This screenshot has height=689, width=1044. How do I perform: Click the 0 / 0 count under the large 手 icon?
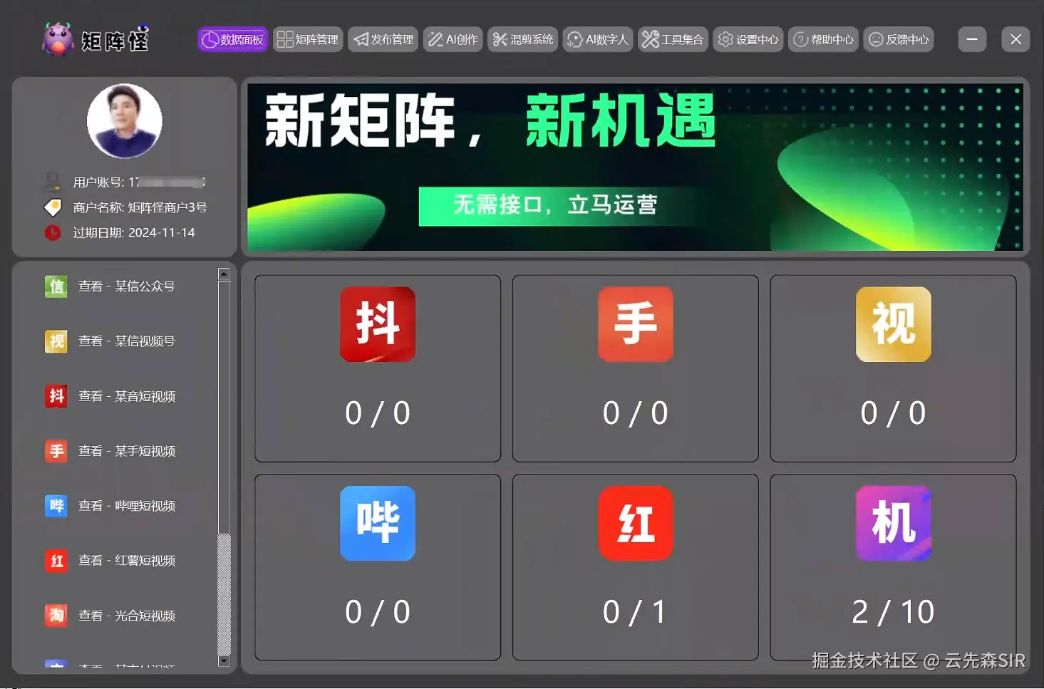click(636, 413)
